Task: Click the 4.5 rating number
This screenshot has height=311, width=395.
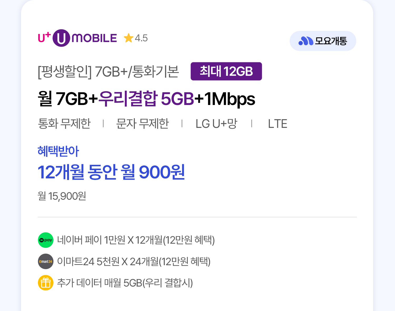Action: [x=141, y=38]
